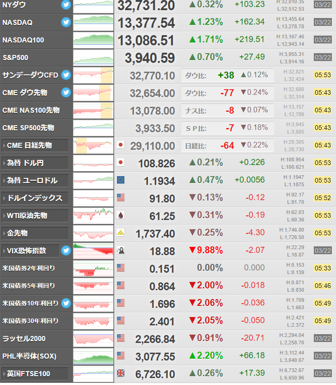Click the US flag in 米国債券30年利回り row

121,321
